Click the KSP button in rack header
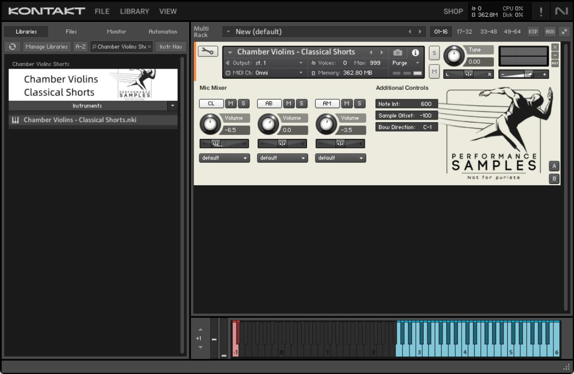This screenshot has width=574, height=374. [x=533, y=31]
